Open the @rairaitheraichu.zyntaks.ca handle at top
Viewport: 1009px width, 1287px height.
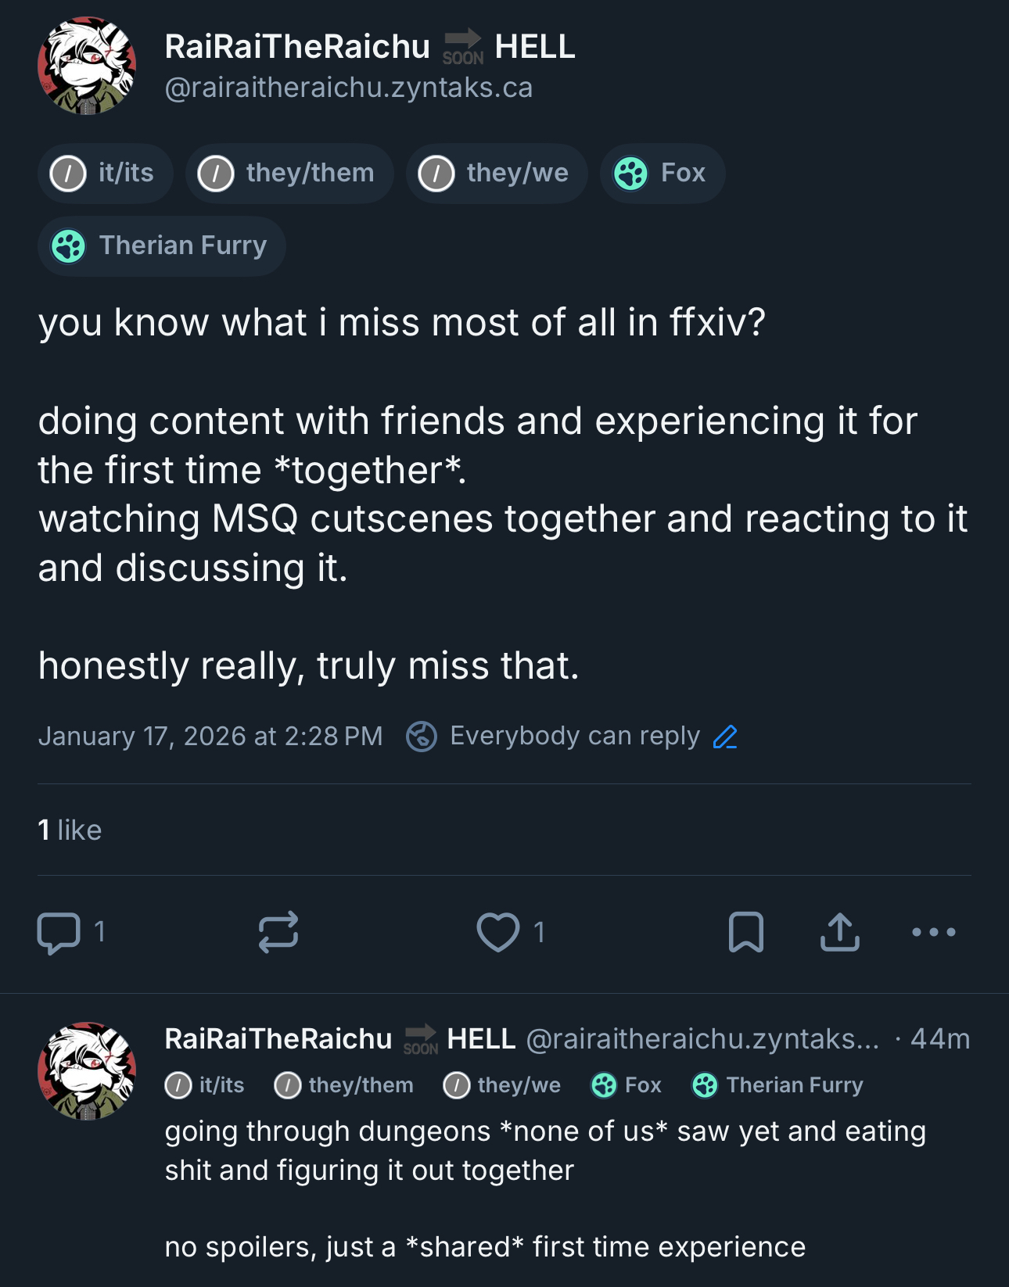348,88
